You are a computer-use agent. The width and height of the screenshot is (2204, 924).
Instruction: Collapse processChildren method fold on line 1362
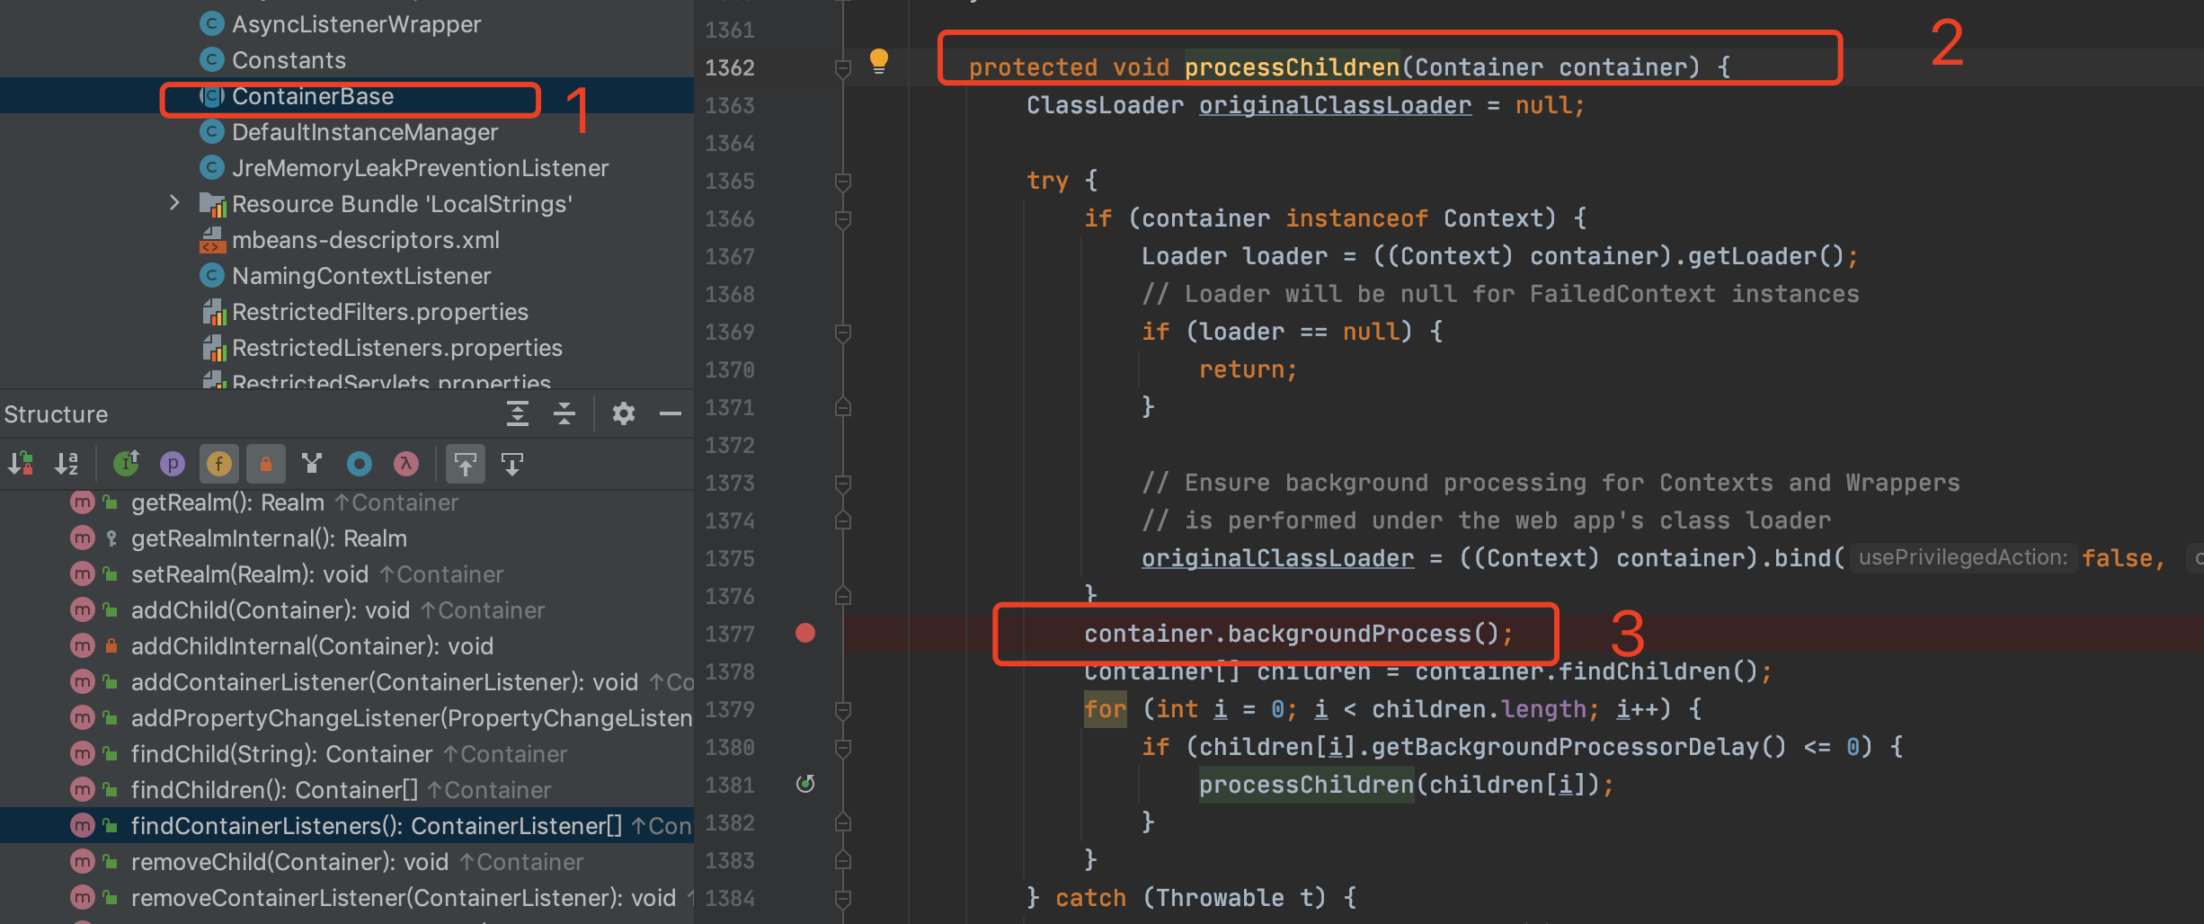point(843,69)
